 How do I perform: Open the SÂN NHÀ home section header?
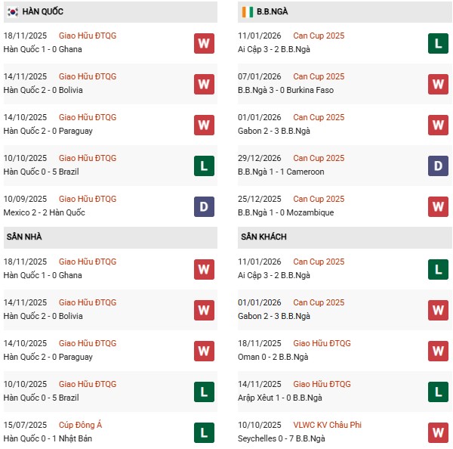coord(24,237)
